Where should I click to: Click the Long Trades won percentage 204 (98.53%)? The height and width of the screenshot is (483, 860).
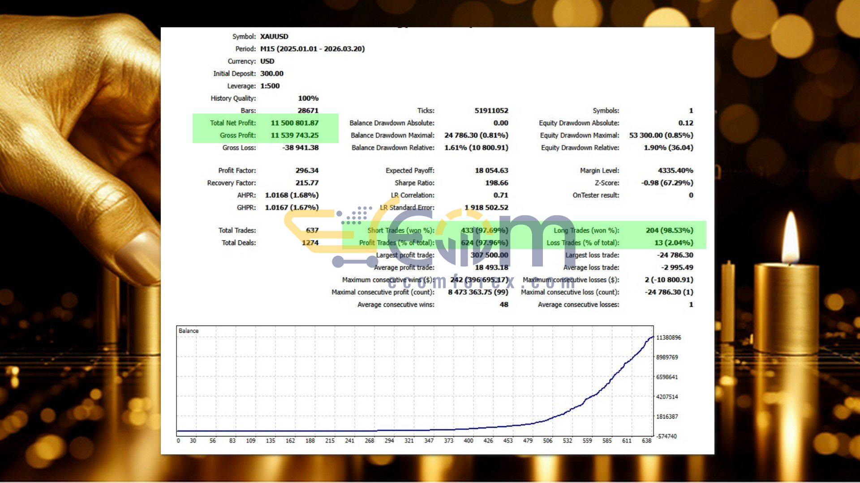click(x=669, y=230)
